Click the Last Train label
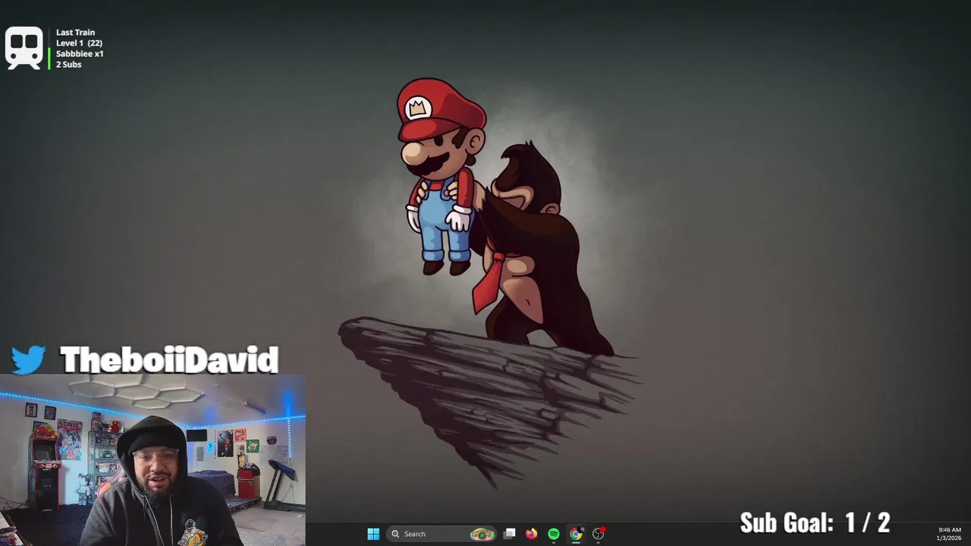The height and width of the screenshot is (546, 971). point(75,33)
